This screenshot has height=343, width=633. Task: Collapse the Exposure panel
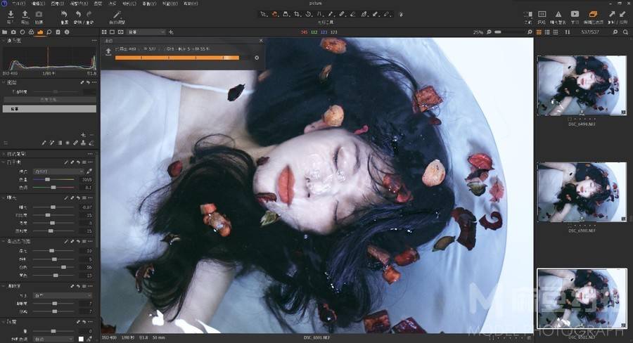coord(4,198)
